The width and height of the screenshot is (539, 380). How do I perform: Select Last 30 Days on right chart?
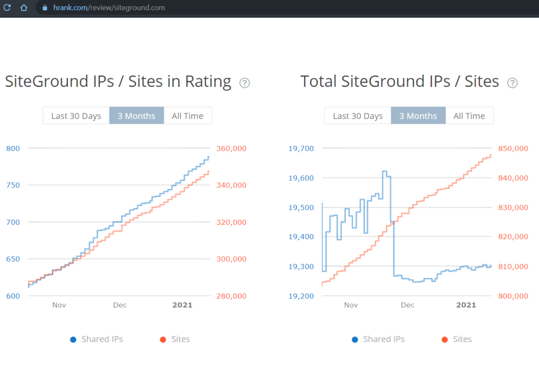(x=357, y=116)
